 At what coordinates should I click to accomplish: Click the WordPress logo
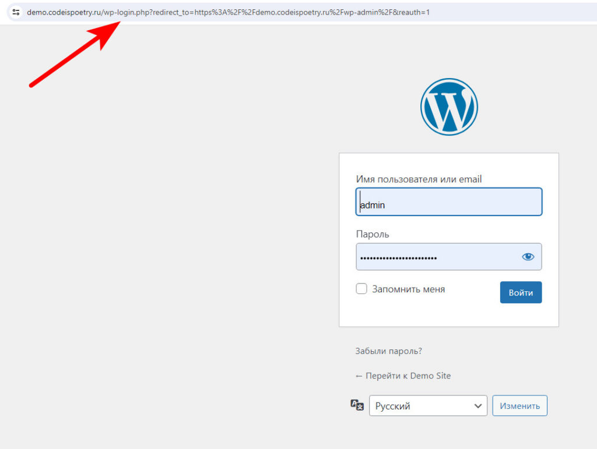click(x=449, y=107)
